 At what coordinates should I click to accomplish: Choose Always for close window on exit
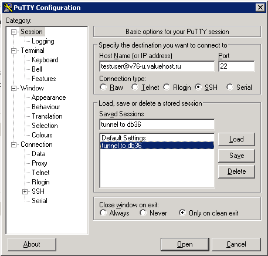(x=103, y=213)
